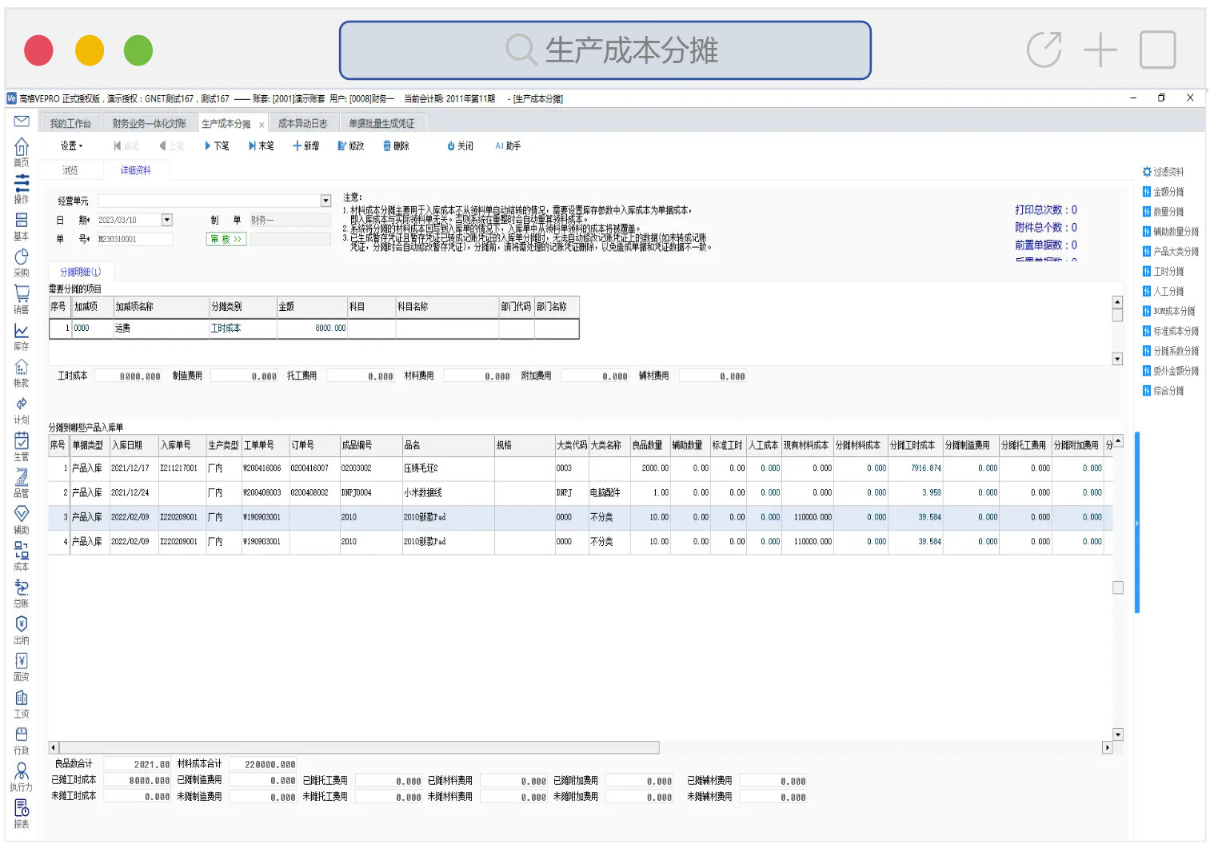
Task: Open the AI 助手 assistant
Action: coord(508,146)
